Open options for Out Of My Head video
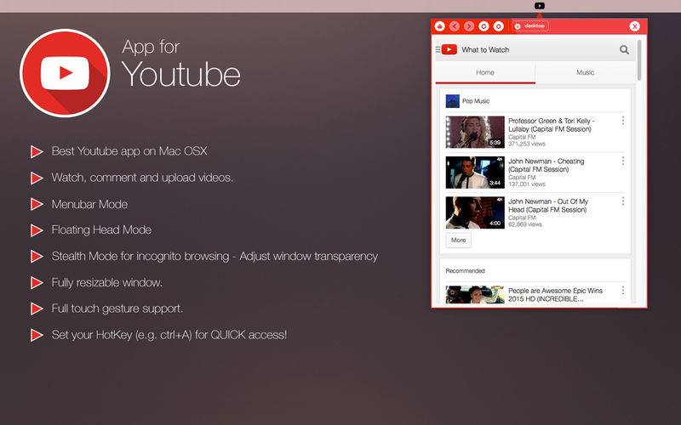The width and height of the screenshot is (681, 425). click(x=623, y=201)
